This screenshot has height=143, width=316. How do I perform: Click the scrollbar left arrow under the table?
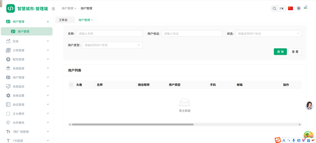click(70, 124)
